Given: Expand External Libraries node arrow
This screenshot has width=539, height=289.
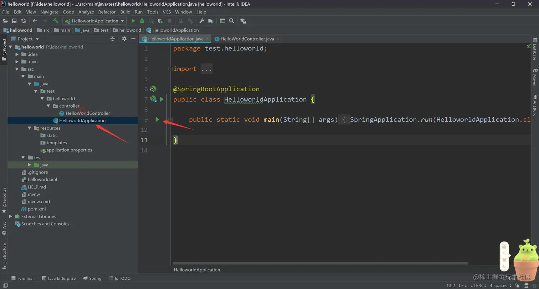Looking at the screenshot, I should [x=10, y=216].
